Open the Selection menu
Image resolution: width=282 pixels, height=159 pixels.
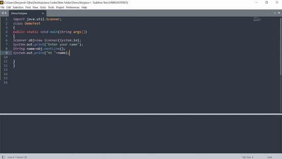click(18, 8)
